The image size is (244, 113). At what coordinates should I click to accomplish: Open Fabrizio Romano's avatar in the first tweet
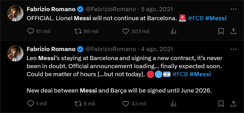(15, 13)
